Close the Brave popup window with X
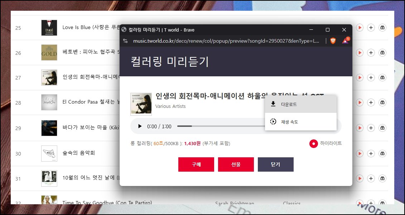 click(x=344, y=30)
